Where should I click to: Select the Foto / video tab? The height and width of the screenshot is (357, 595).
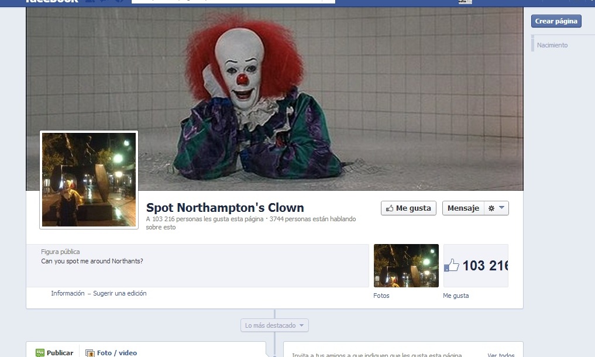[x=111, y=353]
